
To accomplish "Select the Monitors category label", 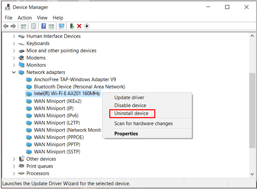I will point(36,65).
